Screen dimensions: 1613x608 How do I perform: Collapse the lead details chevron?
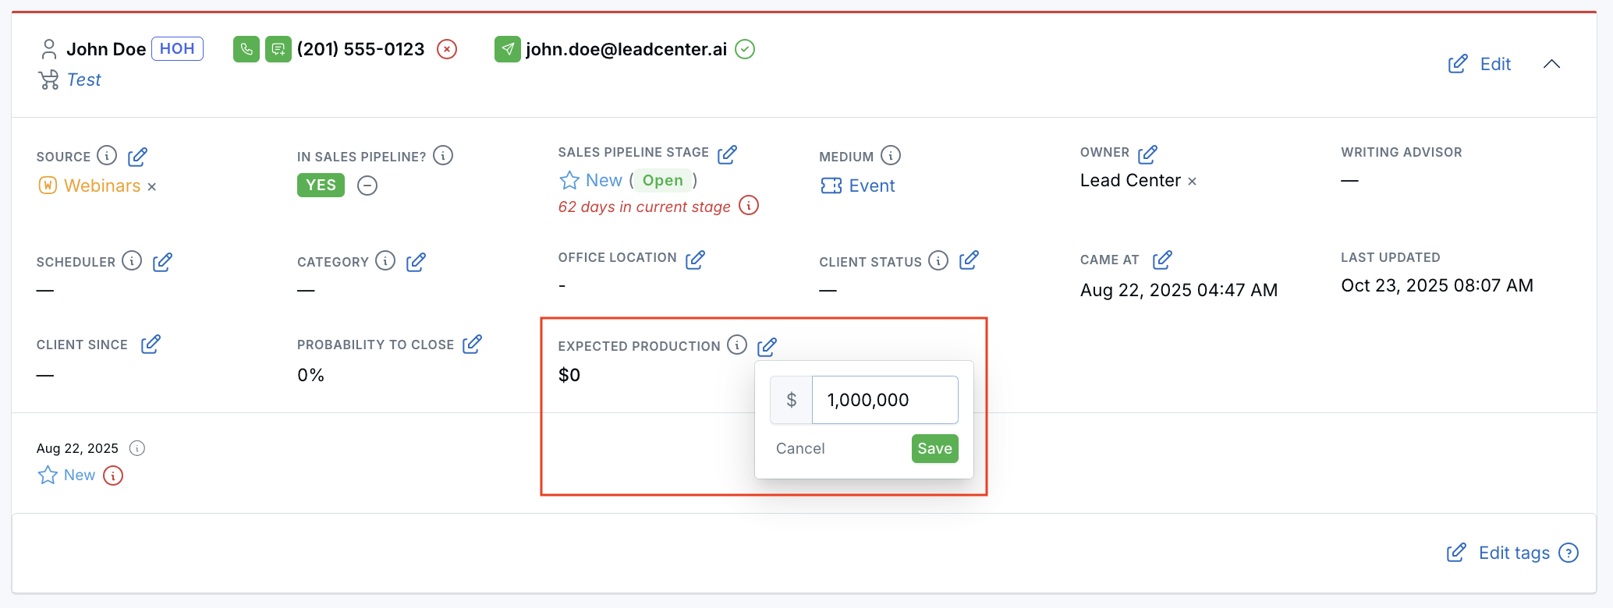(x=1552, y=64)
